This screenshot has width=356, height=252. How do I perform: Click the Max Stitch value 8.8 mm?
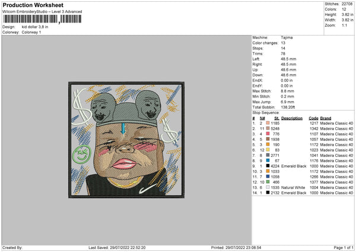click(287, 91)
